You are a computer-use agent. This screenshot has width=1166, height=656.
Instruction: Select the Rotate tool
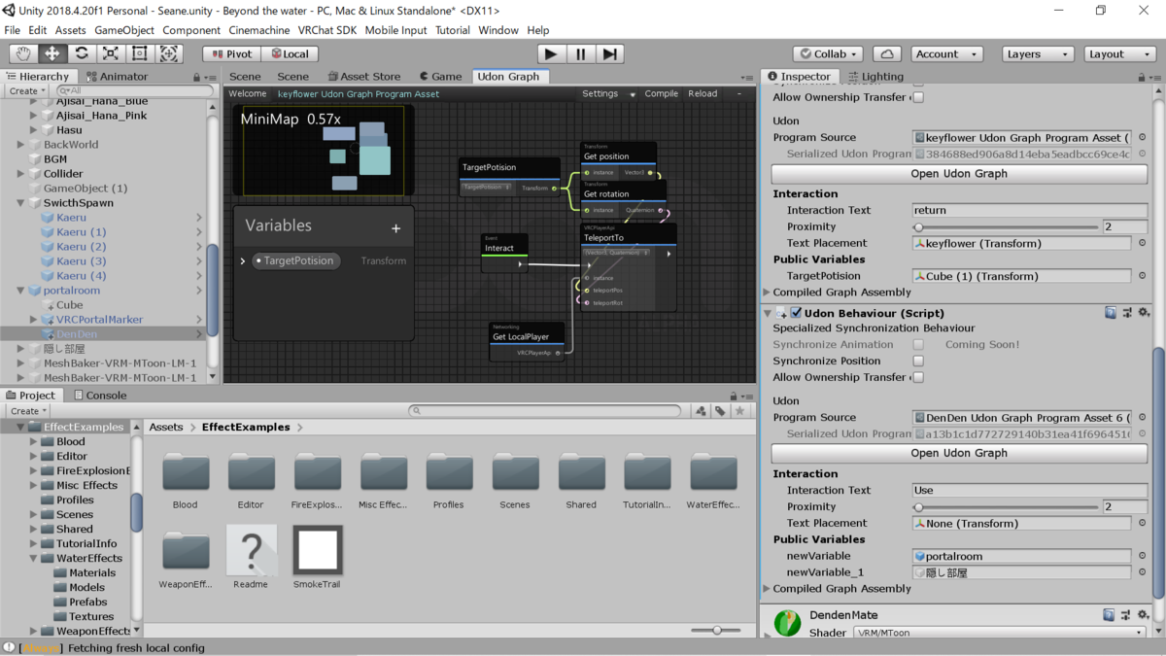(x=82, y=53)
